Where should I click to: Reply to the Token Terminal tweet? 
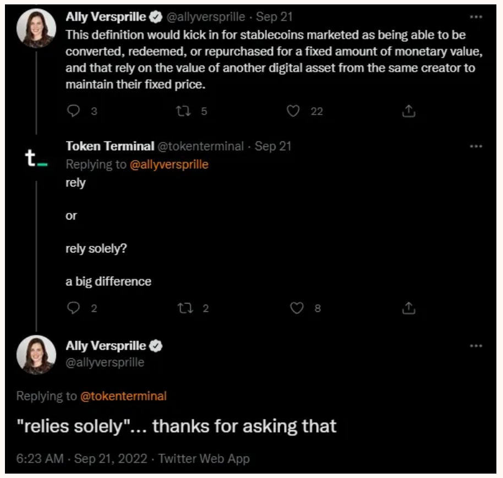(74, 308)
